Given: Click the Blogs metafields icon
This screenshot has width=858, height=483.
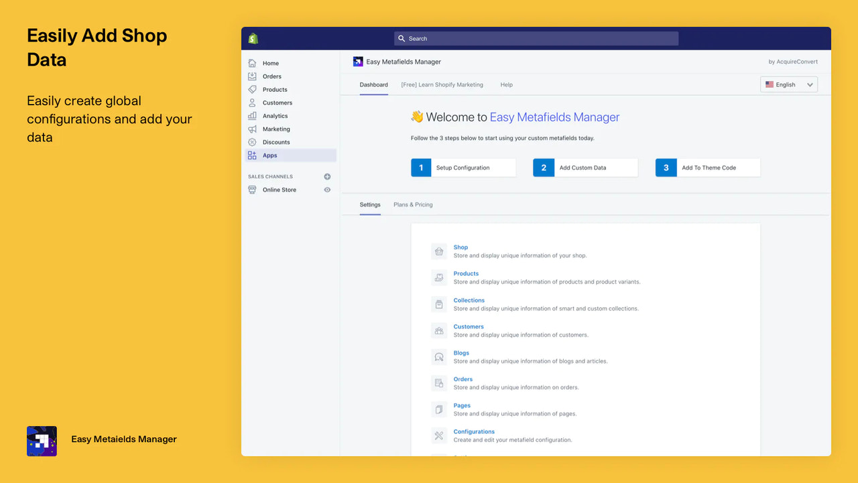Looking at the screenshot, I should pyautogui.click(x=439, y=356).
